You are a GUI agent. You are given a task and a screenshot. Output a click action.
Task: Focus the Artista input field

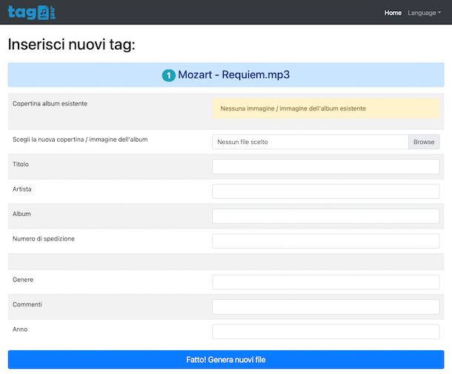click(326, 191)
